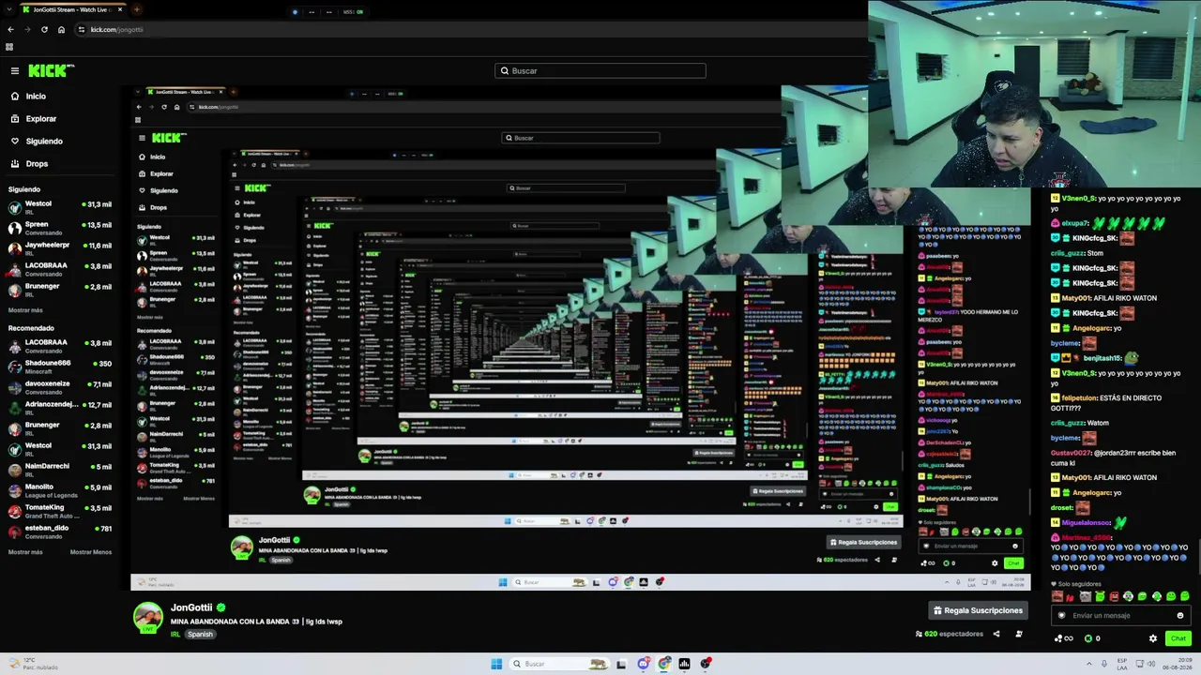Open the IRL category link under stream title
The height and width of the screenshot is (675, 1201).
(x=175, y=635)
